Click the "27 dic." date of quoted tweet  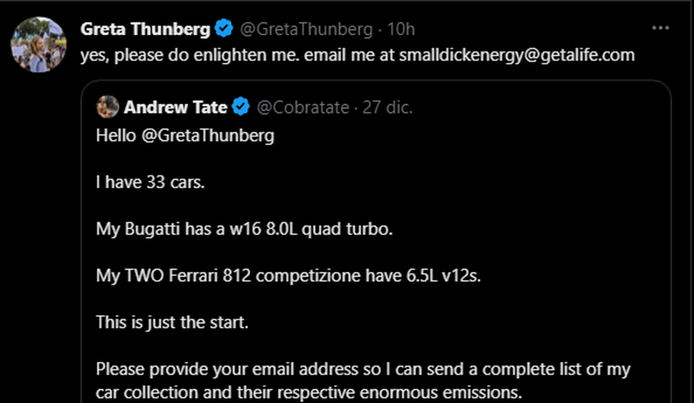click(x=387, y=108)
